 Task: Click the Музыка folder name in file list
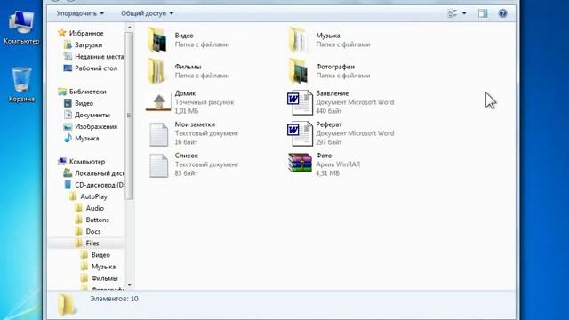coord(328,36)
